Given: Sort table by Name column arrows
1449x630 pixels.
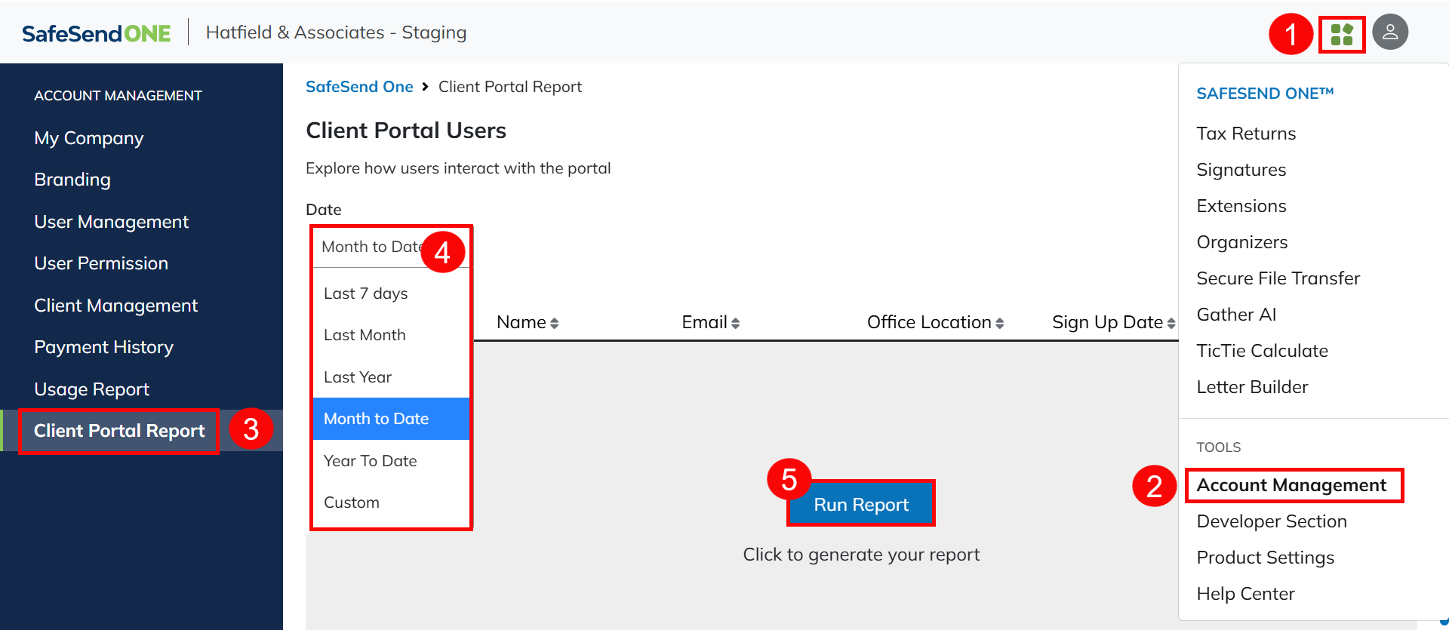Looking at the screenshot, I should (x=554, y=323).
